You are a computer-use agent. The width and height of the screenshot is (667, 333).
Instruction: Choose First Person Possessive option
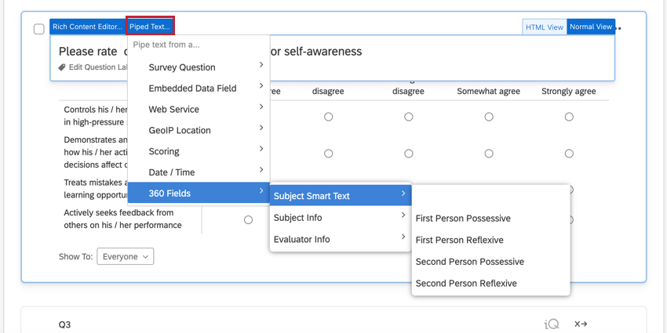pyautogui.click(x=463, y=219)
